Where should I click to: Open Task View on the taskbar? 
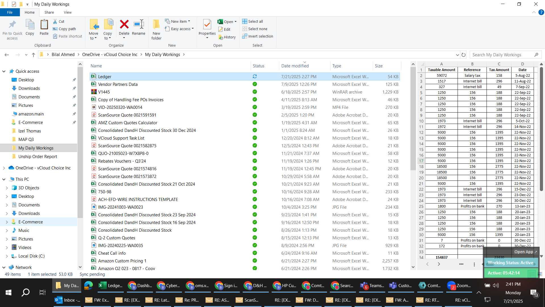pyautogui.click(x=43, y=292)
